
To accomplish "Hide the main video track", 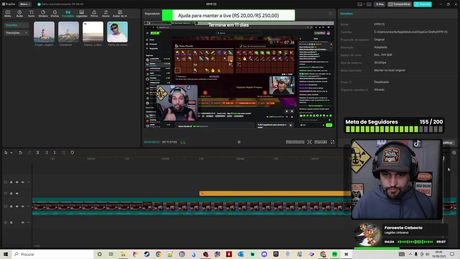I will tap(17, 206).
